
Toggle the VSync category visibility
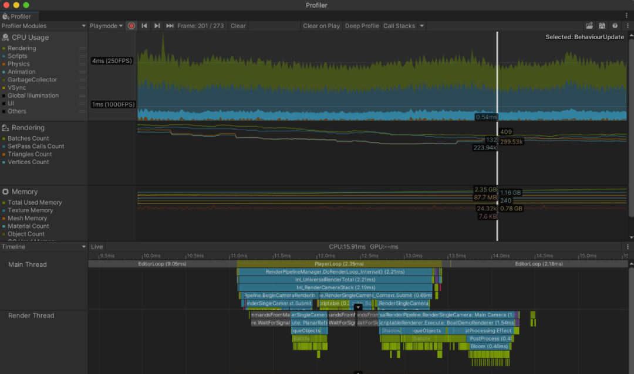4,88
